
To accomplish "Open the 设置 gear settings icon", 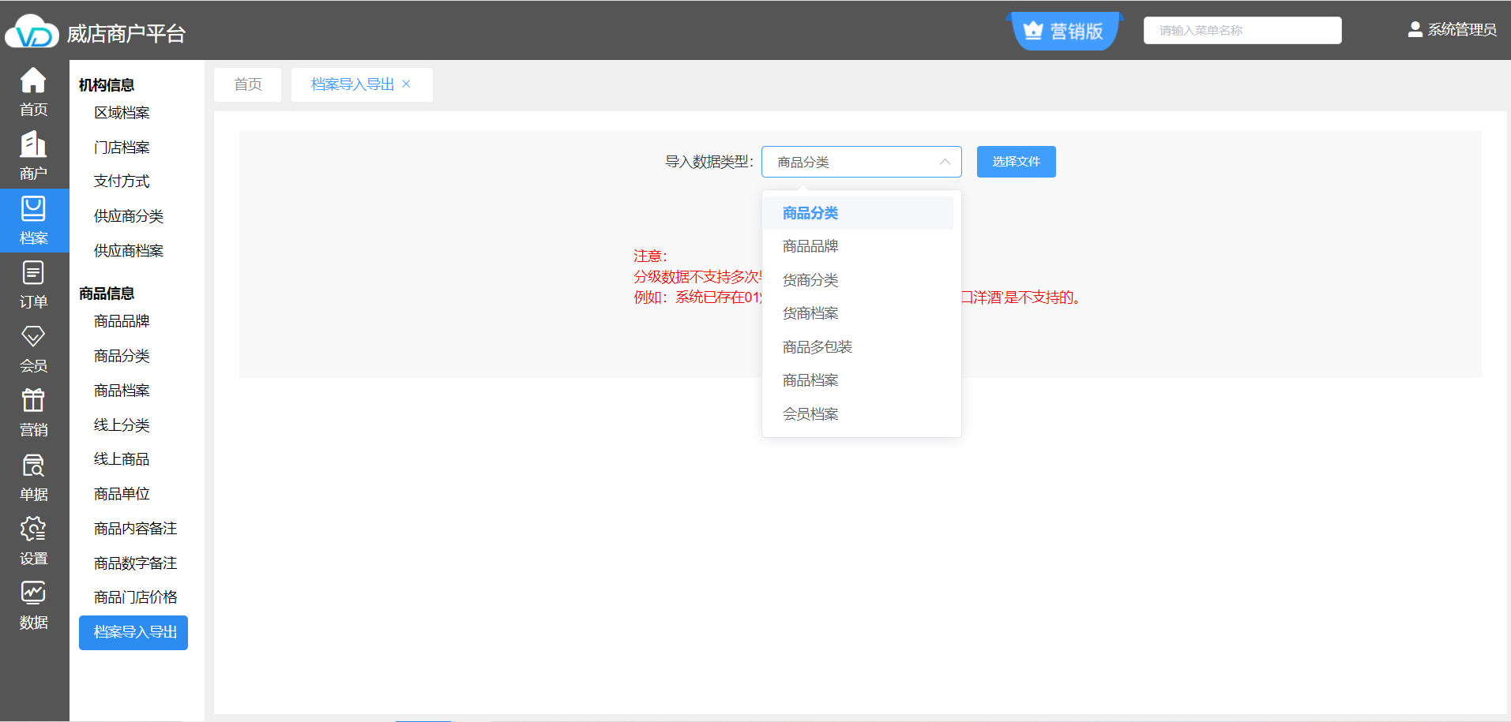I will pyautogui.click(x=33, y=530).
